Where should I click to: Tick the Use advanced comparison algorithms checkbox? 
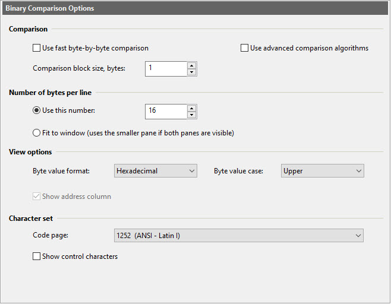pos(244,48)
